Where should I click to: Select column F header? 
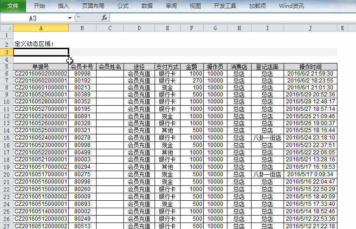(x=192, y=28)
